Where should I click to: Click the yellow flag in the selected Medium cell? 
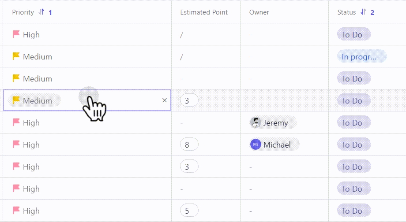tap(16, 100)
